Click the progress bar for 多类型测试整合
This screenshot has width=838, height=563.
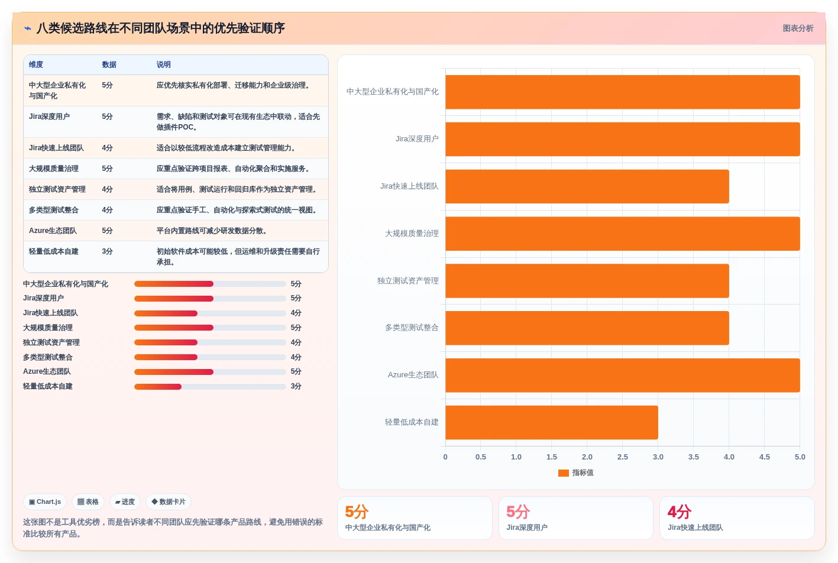210,357
